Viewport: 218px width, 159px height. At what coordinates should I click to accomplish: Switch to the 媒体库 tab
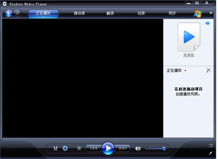(x=79, y=13)
